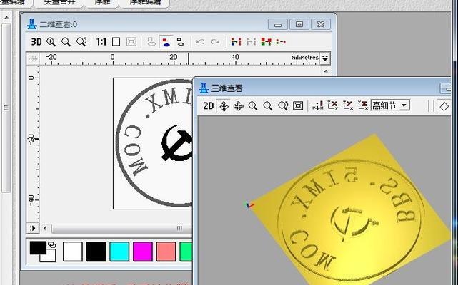Select the magenta palette swatch

[143, 252]
